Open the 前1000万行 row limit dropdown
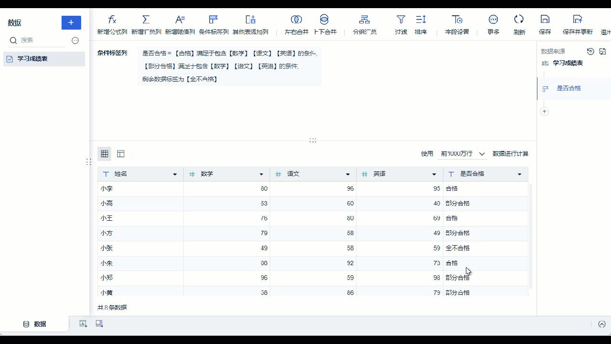 pyautogui.click(x=463, y=154)
